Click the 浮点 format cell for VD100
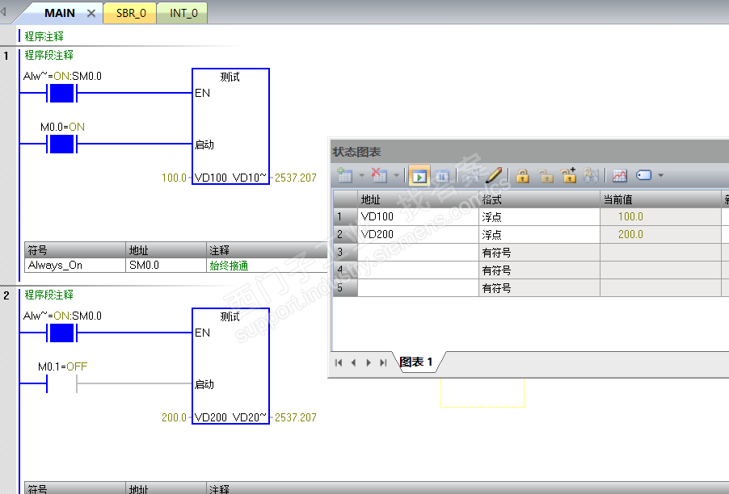This screenshot has width=729, height=494. click(x=539, y=217)
